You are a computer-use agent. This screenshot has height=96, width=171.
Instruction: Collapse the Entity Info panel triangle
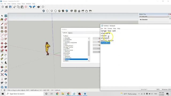click(140, 17)
